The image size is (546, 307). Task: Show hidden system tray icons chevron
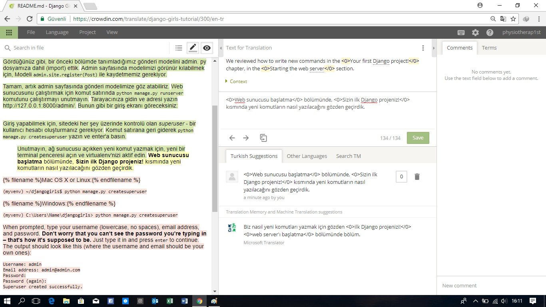(x=475, y=301)
